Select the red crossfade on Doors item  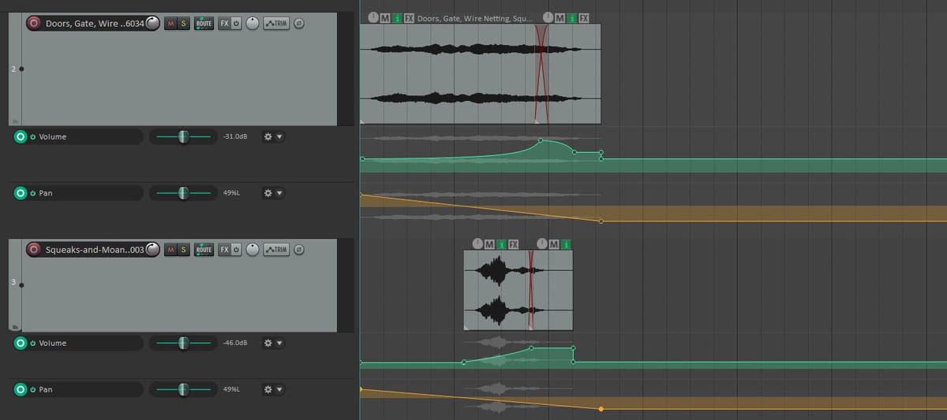(541, 72)
